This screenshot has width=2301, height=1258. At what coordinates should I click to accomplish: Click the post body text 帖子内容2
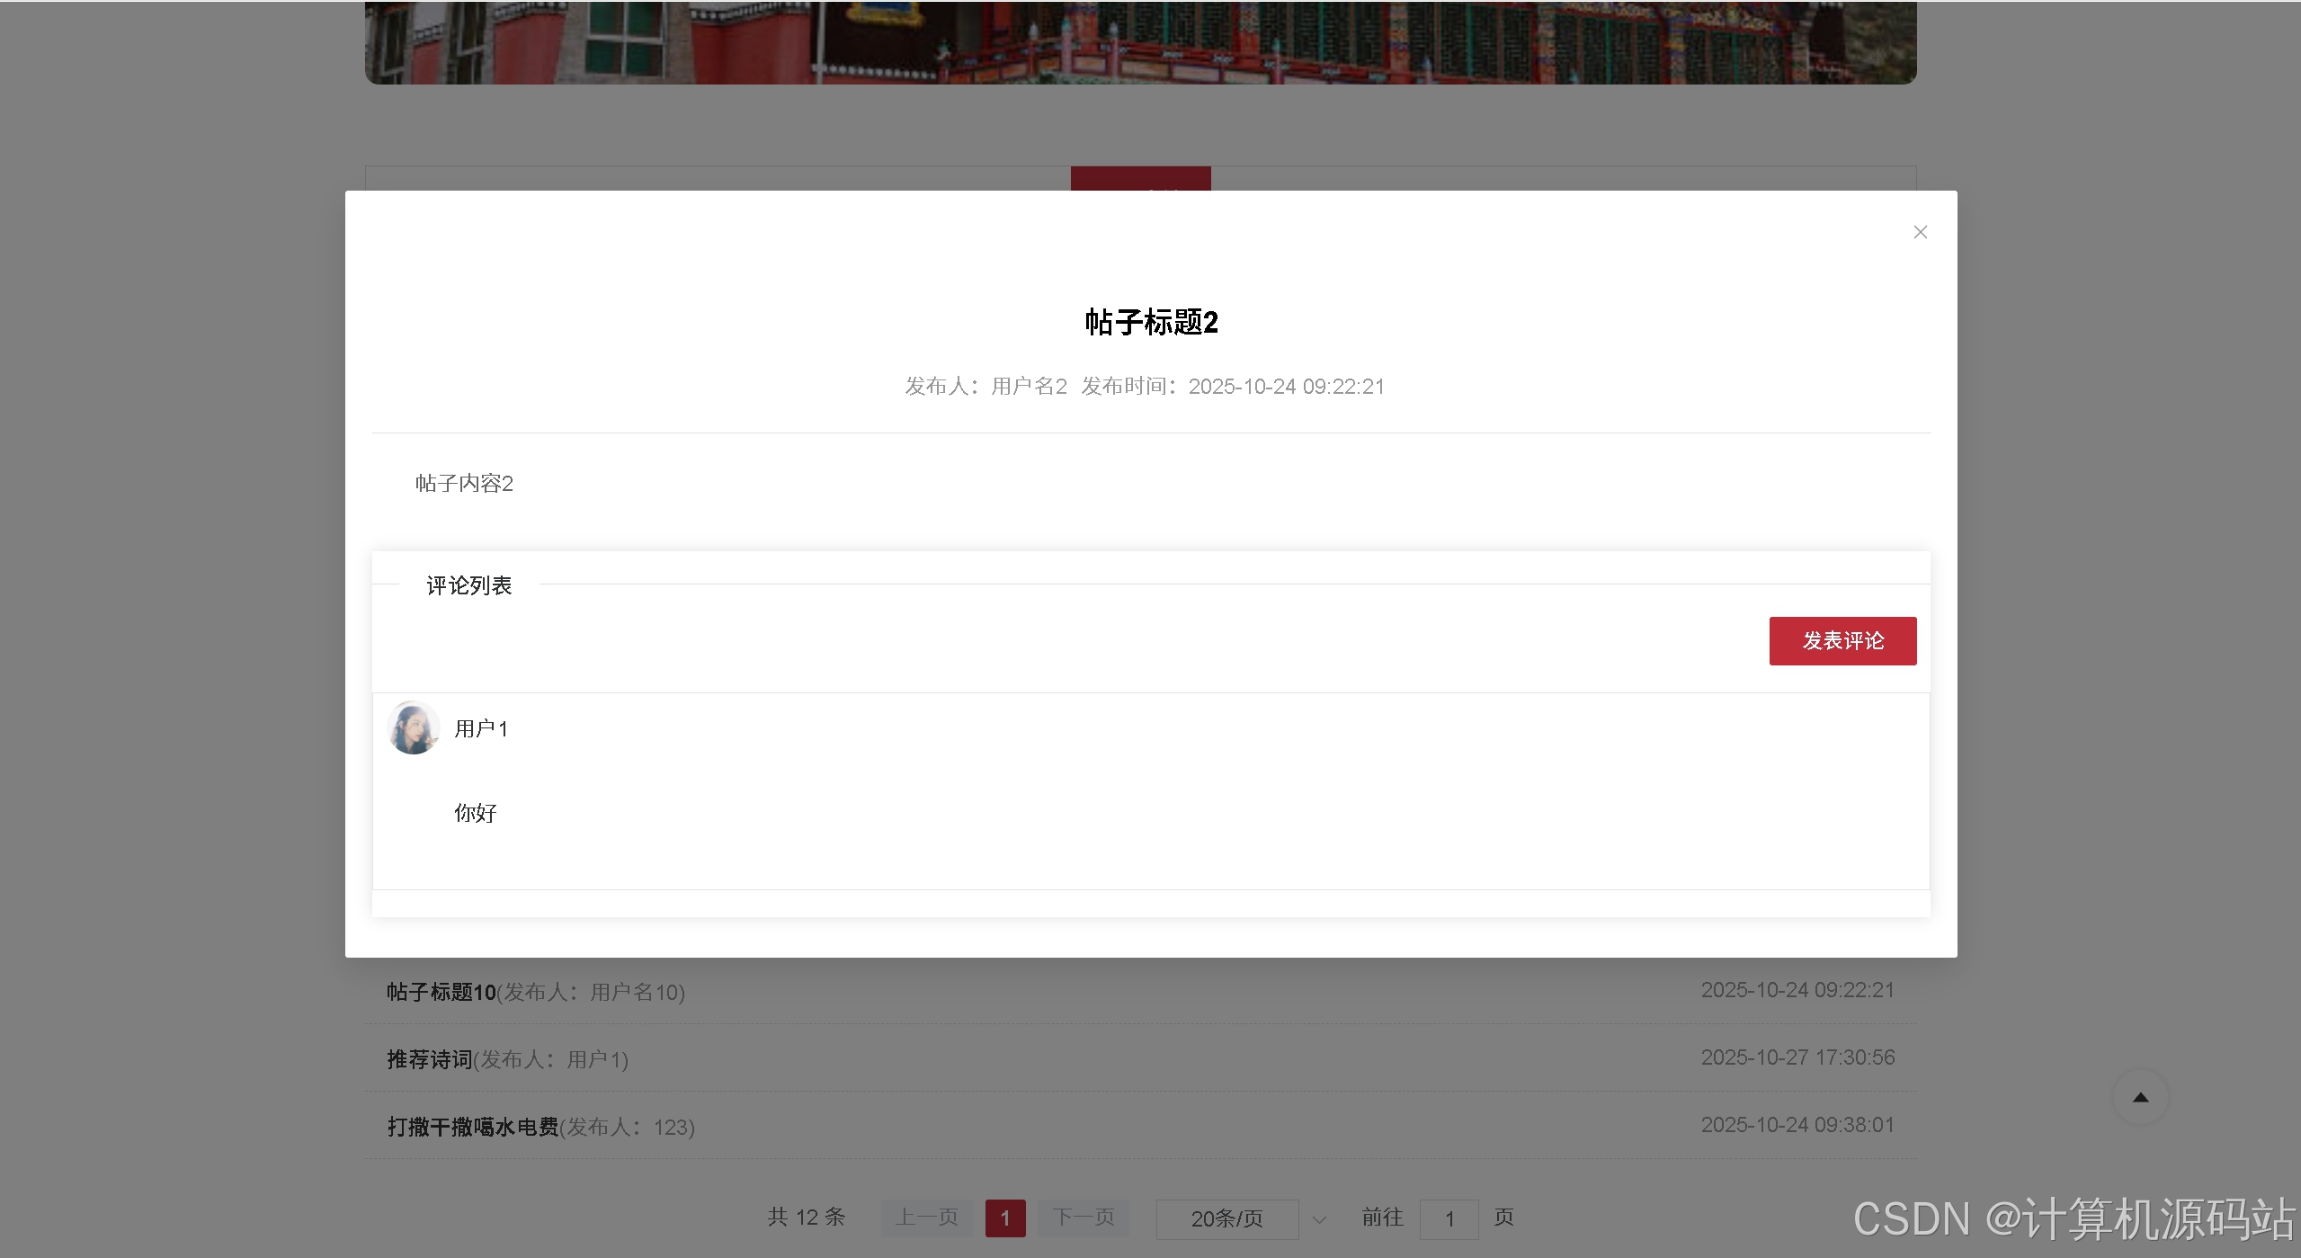[x=464, y=483]
